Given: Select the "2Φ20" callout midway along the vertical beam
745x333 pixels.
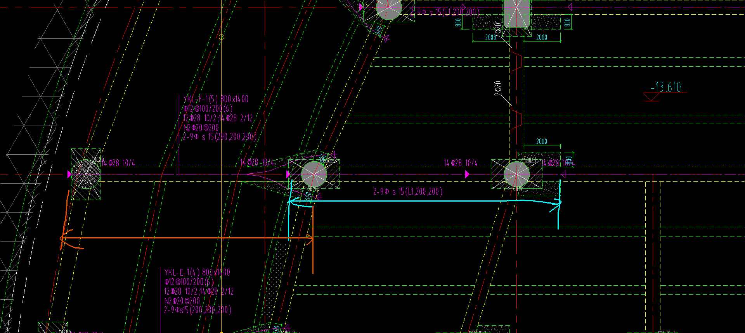Looking at the screenshot, I should coord(498,89).
